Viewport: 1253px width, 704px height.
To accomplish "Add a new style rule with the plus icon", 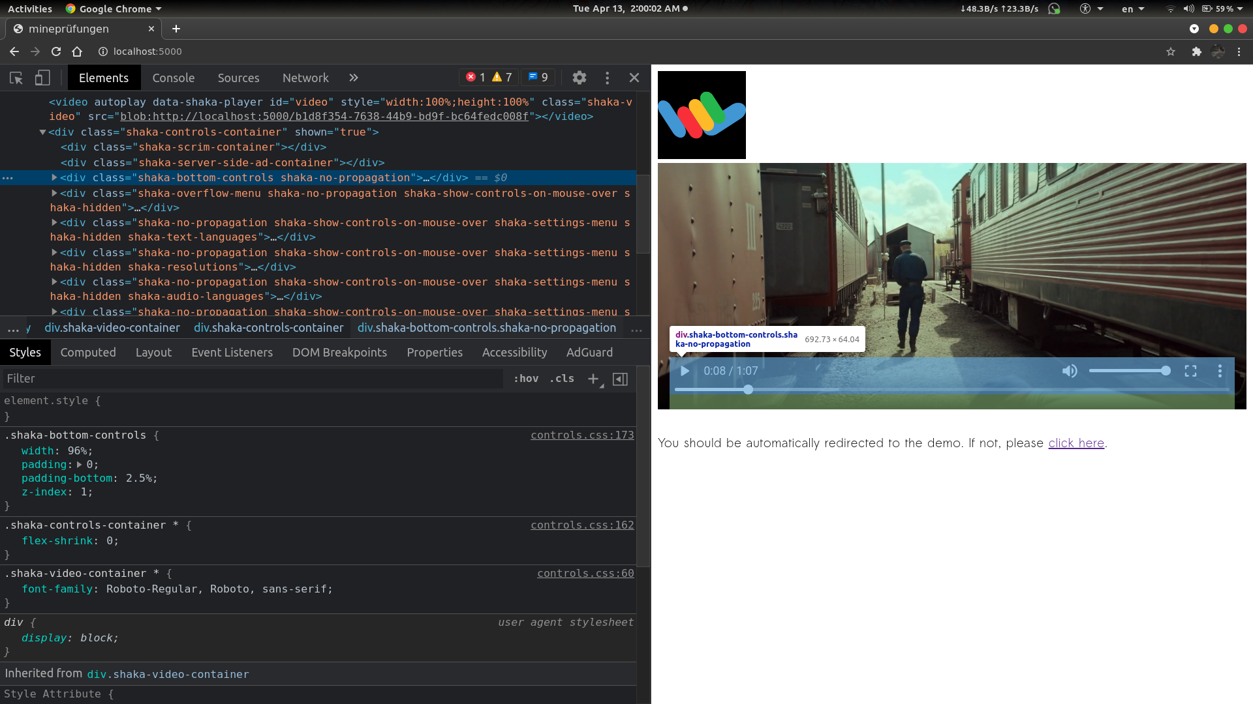I will coord(593,378).
